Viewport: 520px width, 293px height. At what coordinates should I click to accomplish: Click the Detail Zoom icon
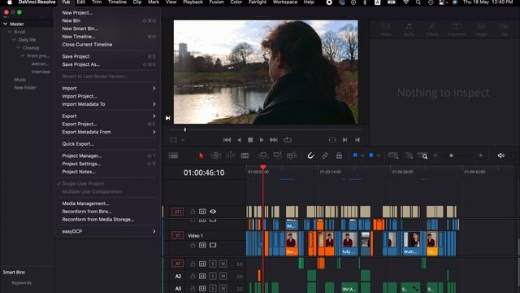(x=409, y=155)
